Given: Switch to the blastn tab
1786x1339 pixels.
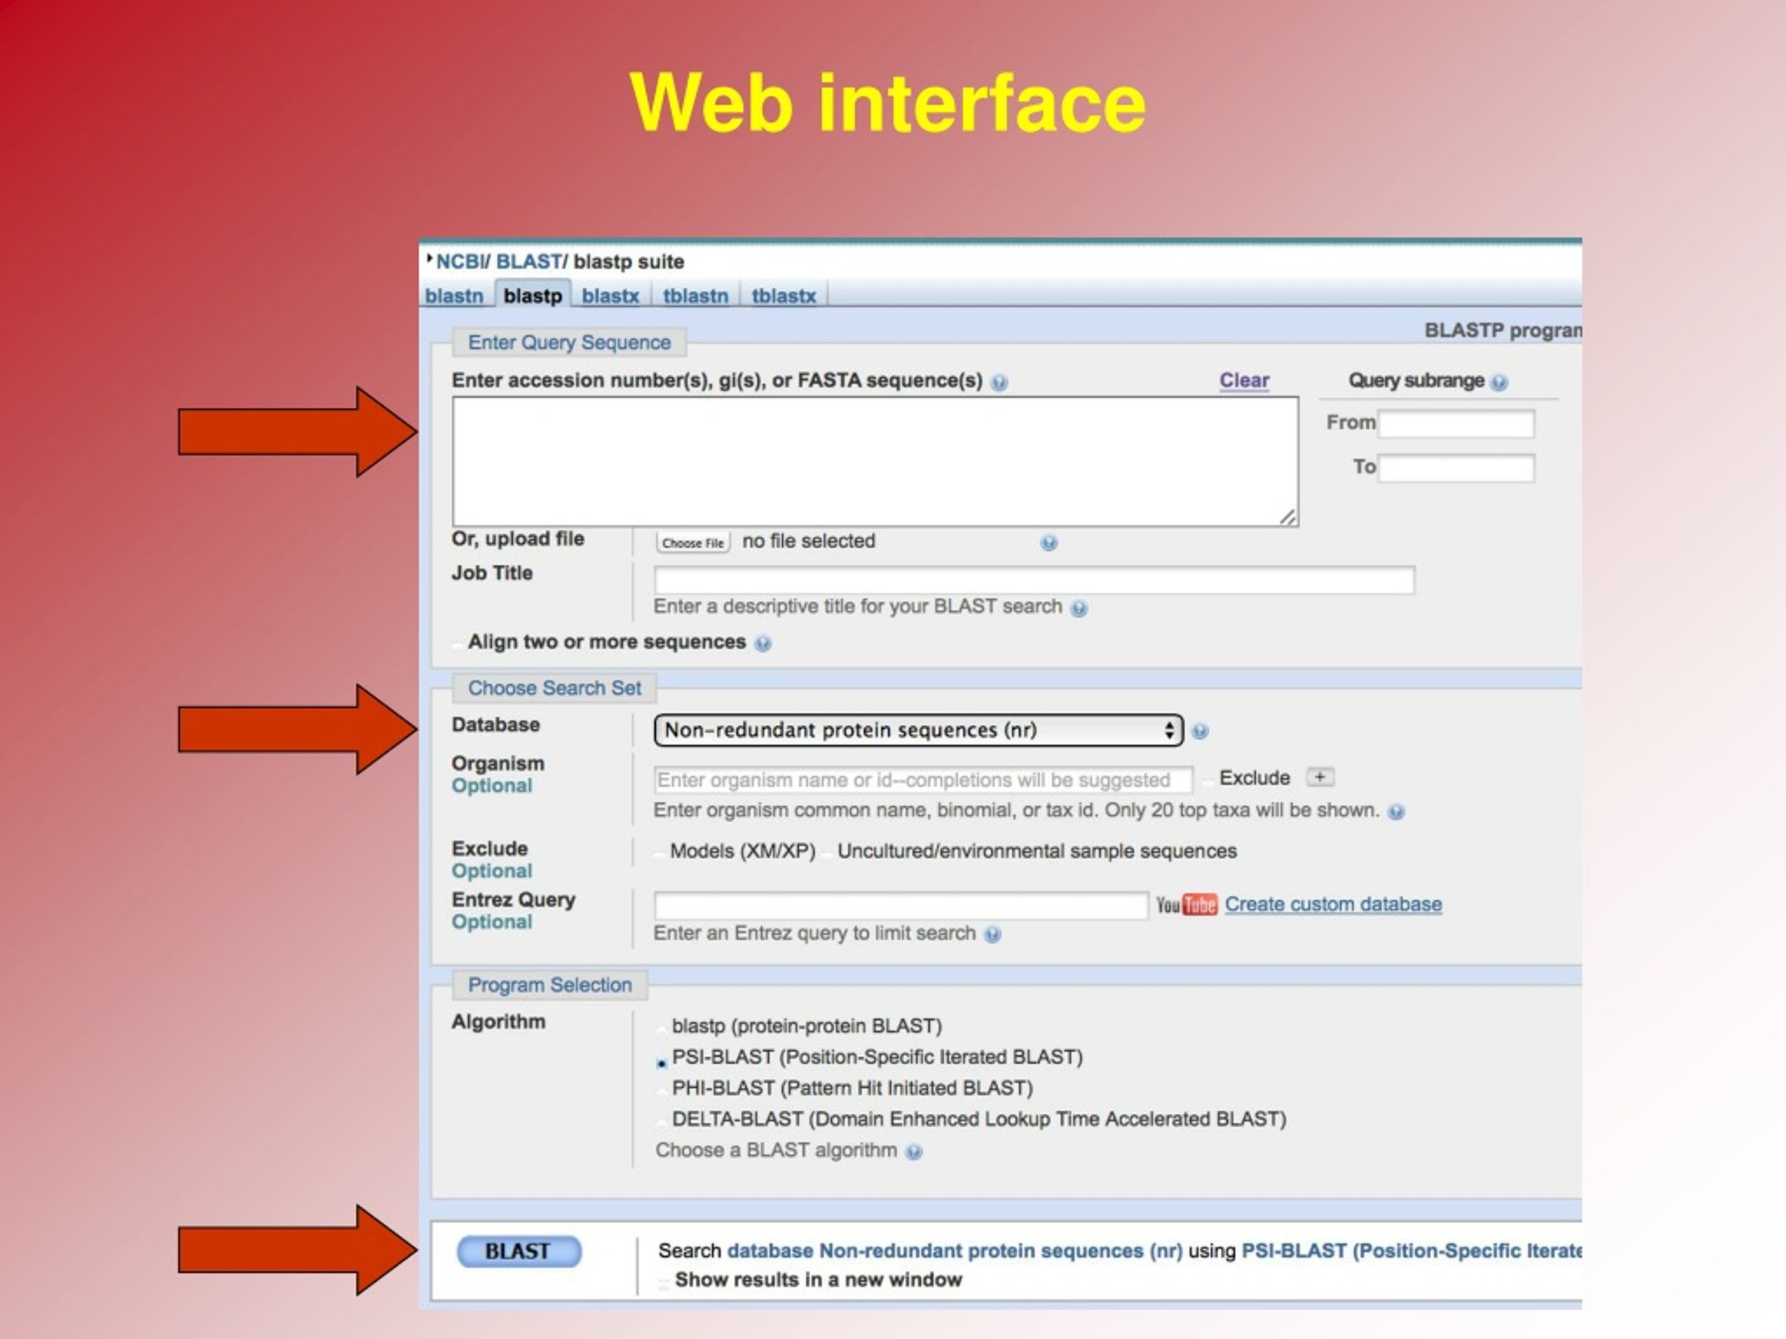Looking at the screenshot, I should pos(453,296).
